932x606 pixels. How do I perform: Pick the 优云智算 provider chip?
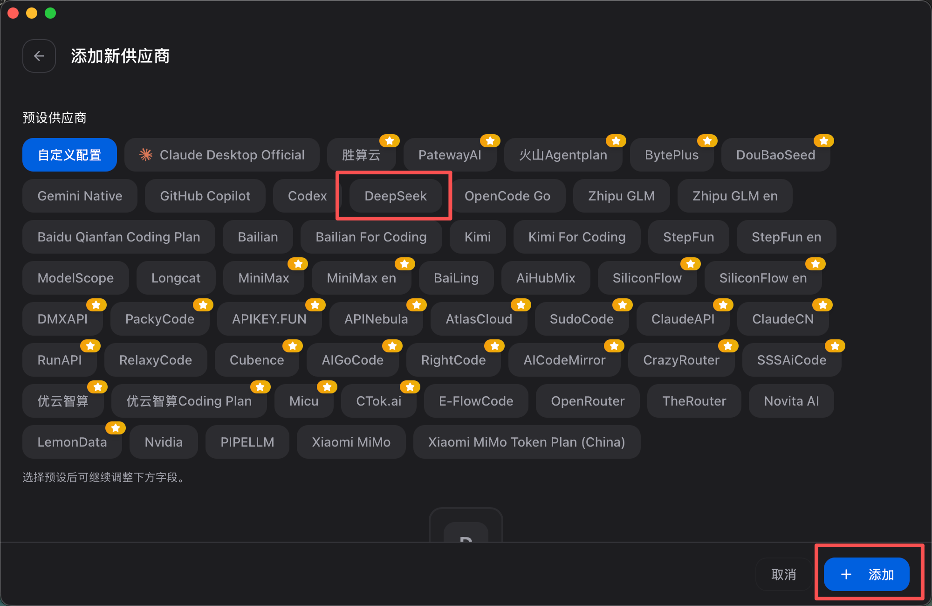[x=63, y=401]
